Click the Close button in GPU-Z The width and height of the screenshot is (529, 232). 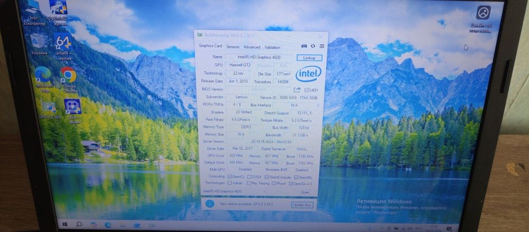[305, 192]
